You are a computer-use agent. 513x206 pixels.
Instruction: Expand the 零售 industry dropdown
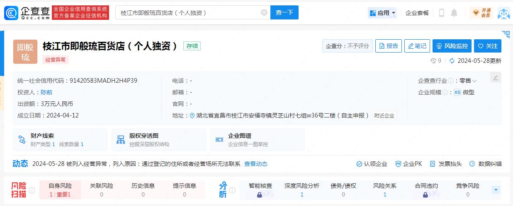(468, 81)
